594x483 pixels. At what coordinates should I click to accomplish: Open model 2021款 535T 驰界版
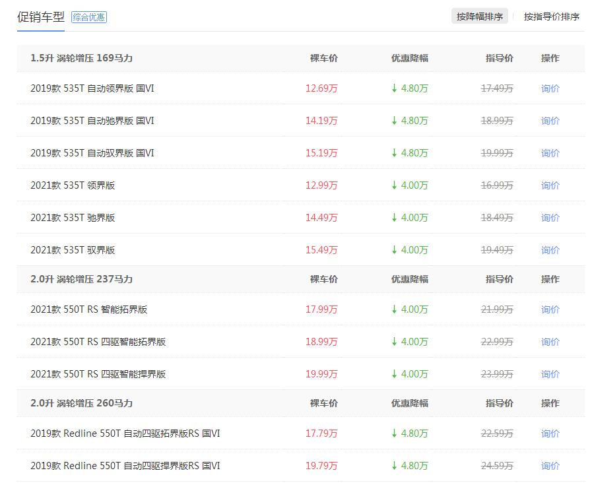(x=73, y=218)
